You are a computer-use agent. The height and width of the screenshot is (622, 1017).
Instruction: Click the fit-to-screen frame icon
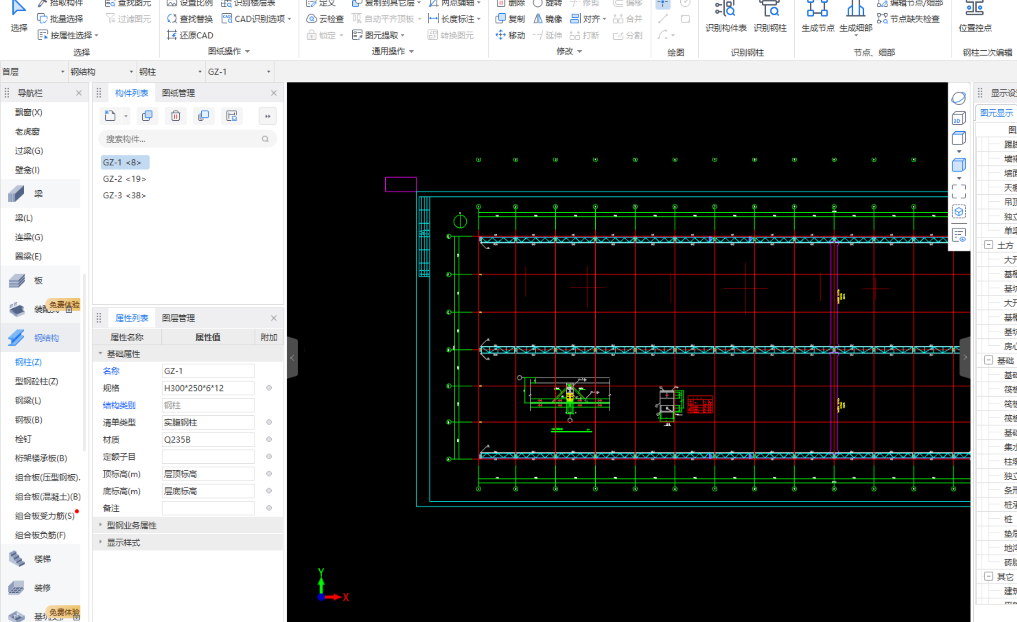click(x=958, y=192)
